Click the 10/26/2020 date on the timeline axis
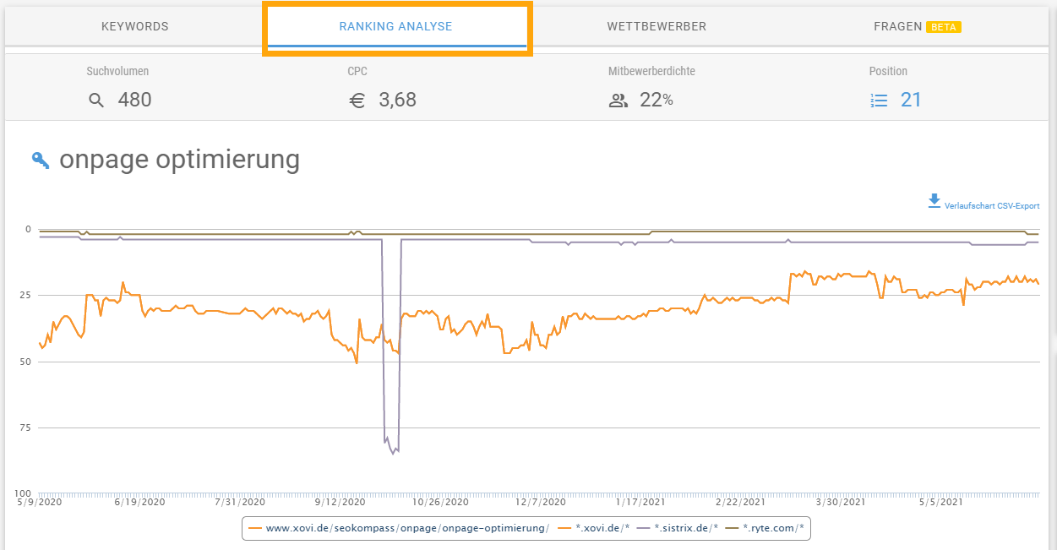 coord(439,502)
